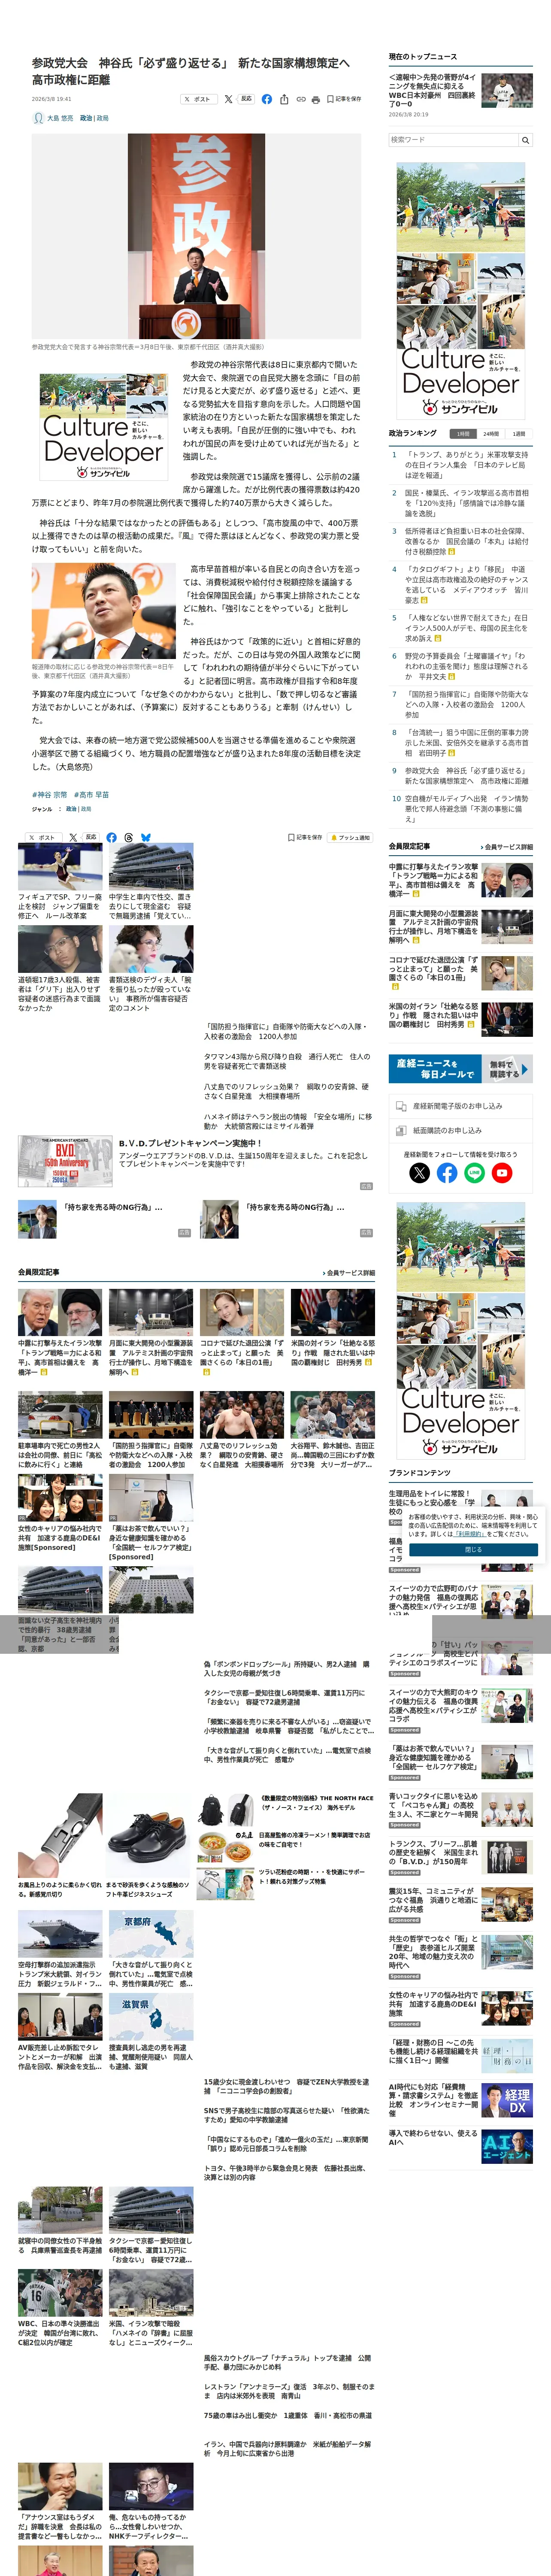Share the article on Facebook from the top share bar
The height and width of the screenshot is (2576, 551).
267,99
